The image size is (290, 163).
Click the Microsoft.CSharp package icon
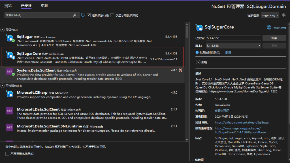[9, 94]
